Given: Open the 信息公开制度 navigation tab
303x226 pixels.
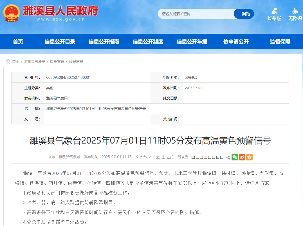Looking at the screenshot, I should click(148, 42).
